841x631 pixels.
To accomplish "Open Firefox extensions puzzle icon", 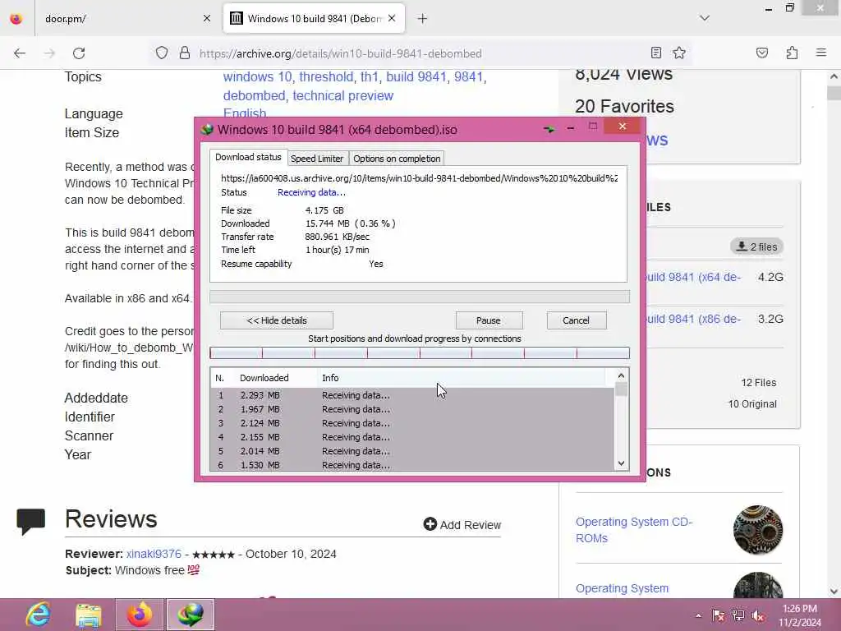I will (792, 53).
